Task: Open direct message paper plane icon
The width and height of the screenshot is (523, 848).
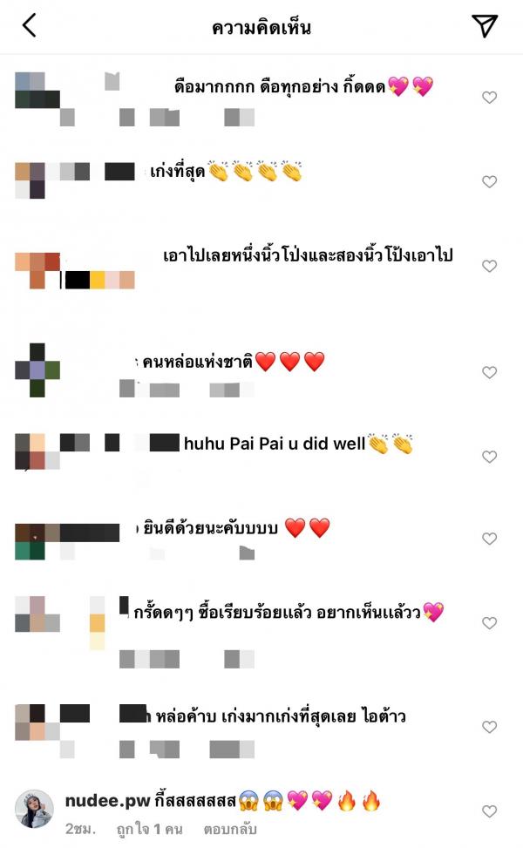Action: click(484, 25)
